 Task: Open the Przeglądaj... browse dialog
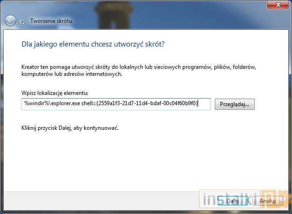[x=235, y=104]
